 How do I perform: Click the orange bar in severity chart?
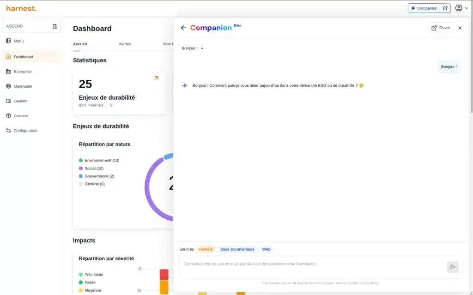point(164,287)
